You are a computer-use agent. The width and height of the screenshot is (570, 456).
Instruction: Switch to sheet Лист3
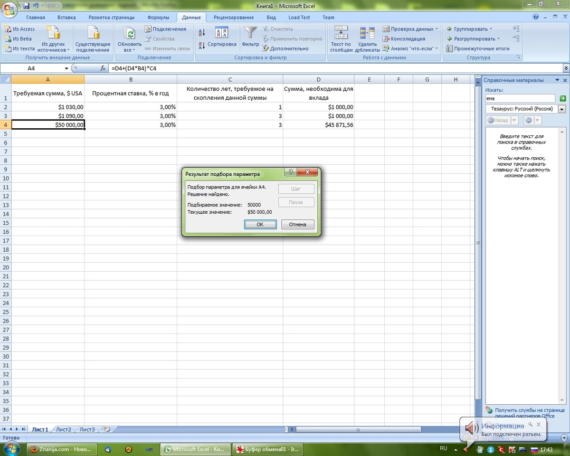(x=87, y=429)
